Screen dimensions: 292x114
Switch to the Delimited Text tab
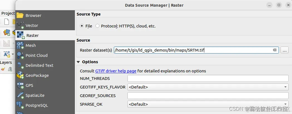pos(39,65)
